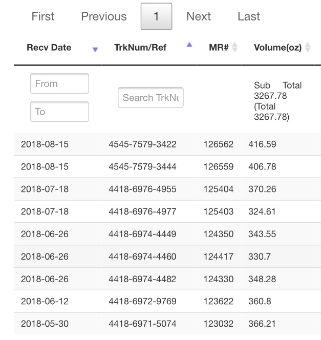Screen dimensions: 321x340
Task: Go to the Previous page
Action: coord(104,16)
